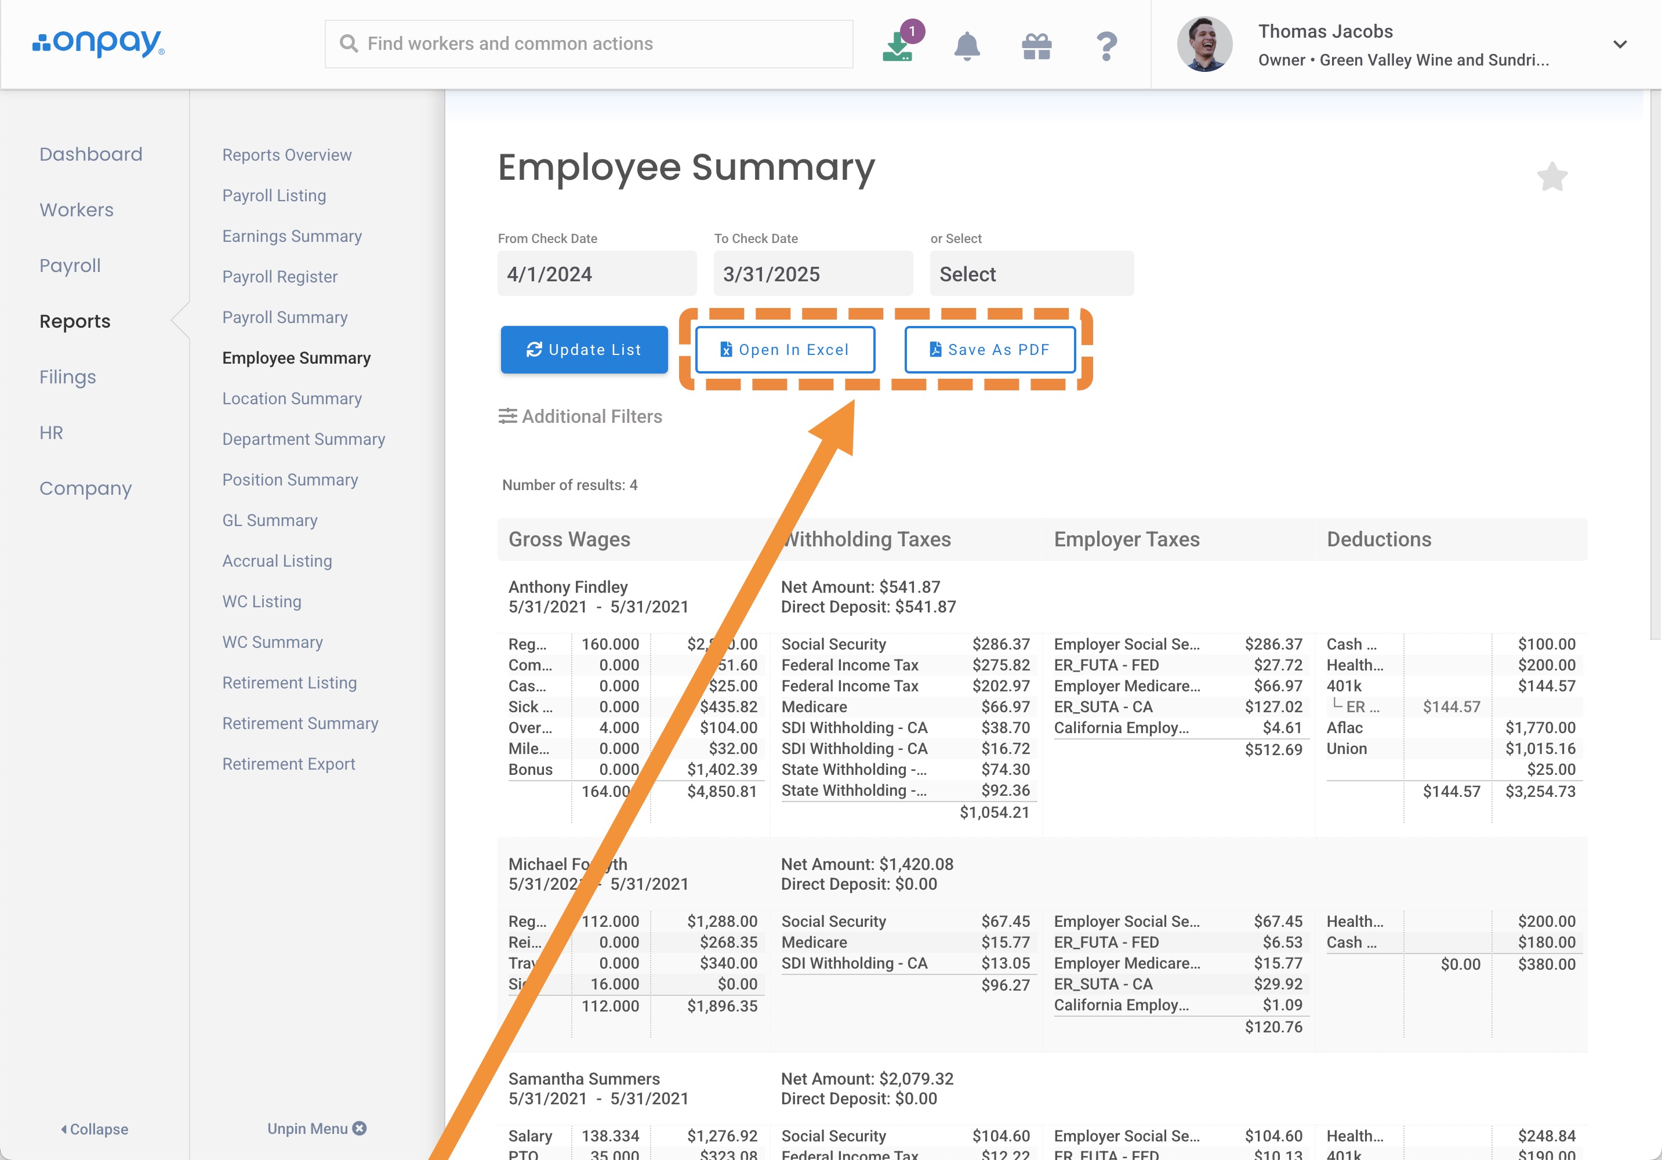
Task: Open Payroll in main nav
Action: (70, 266)
